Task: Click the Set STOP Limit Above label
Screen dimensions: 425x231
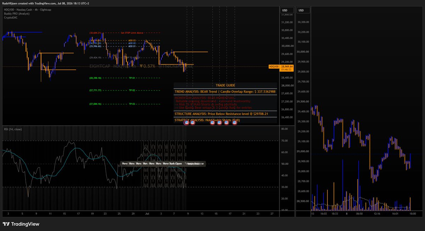Action: (x=132, y=33)
